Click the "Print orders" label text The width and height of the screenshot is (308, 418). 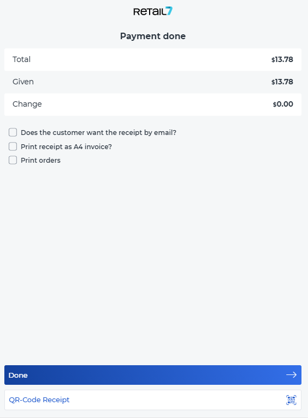pyautogui.click(x=40, y=160)
